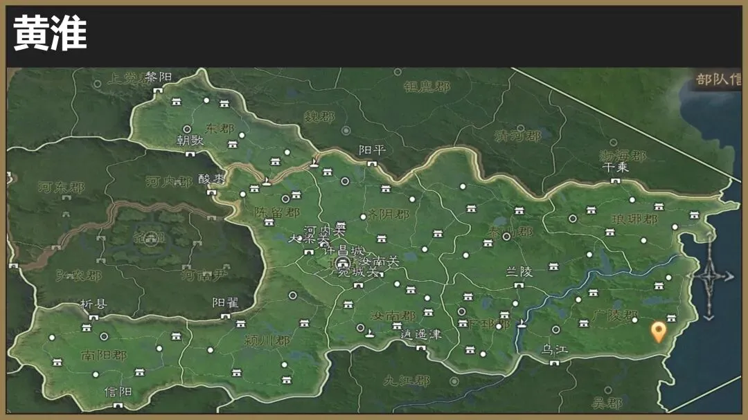748x420 pixels.
Task: Click the 黎阳 pass gate icon
Action: pyautogui.click(x=157, y=91)
